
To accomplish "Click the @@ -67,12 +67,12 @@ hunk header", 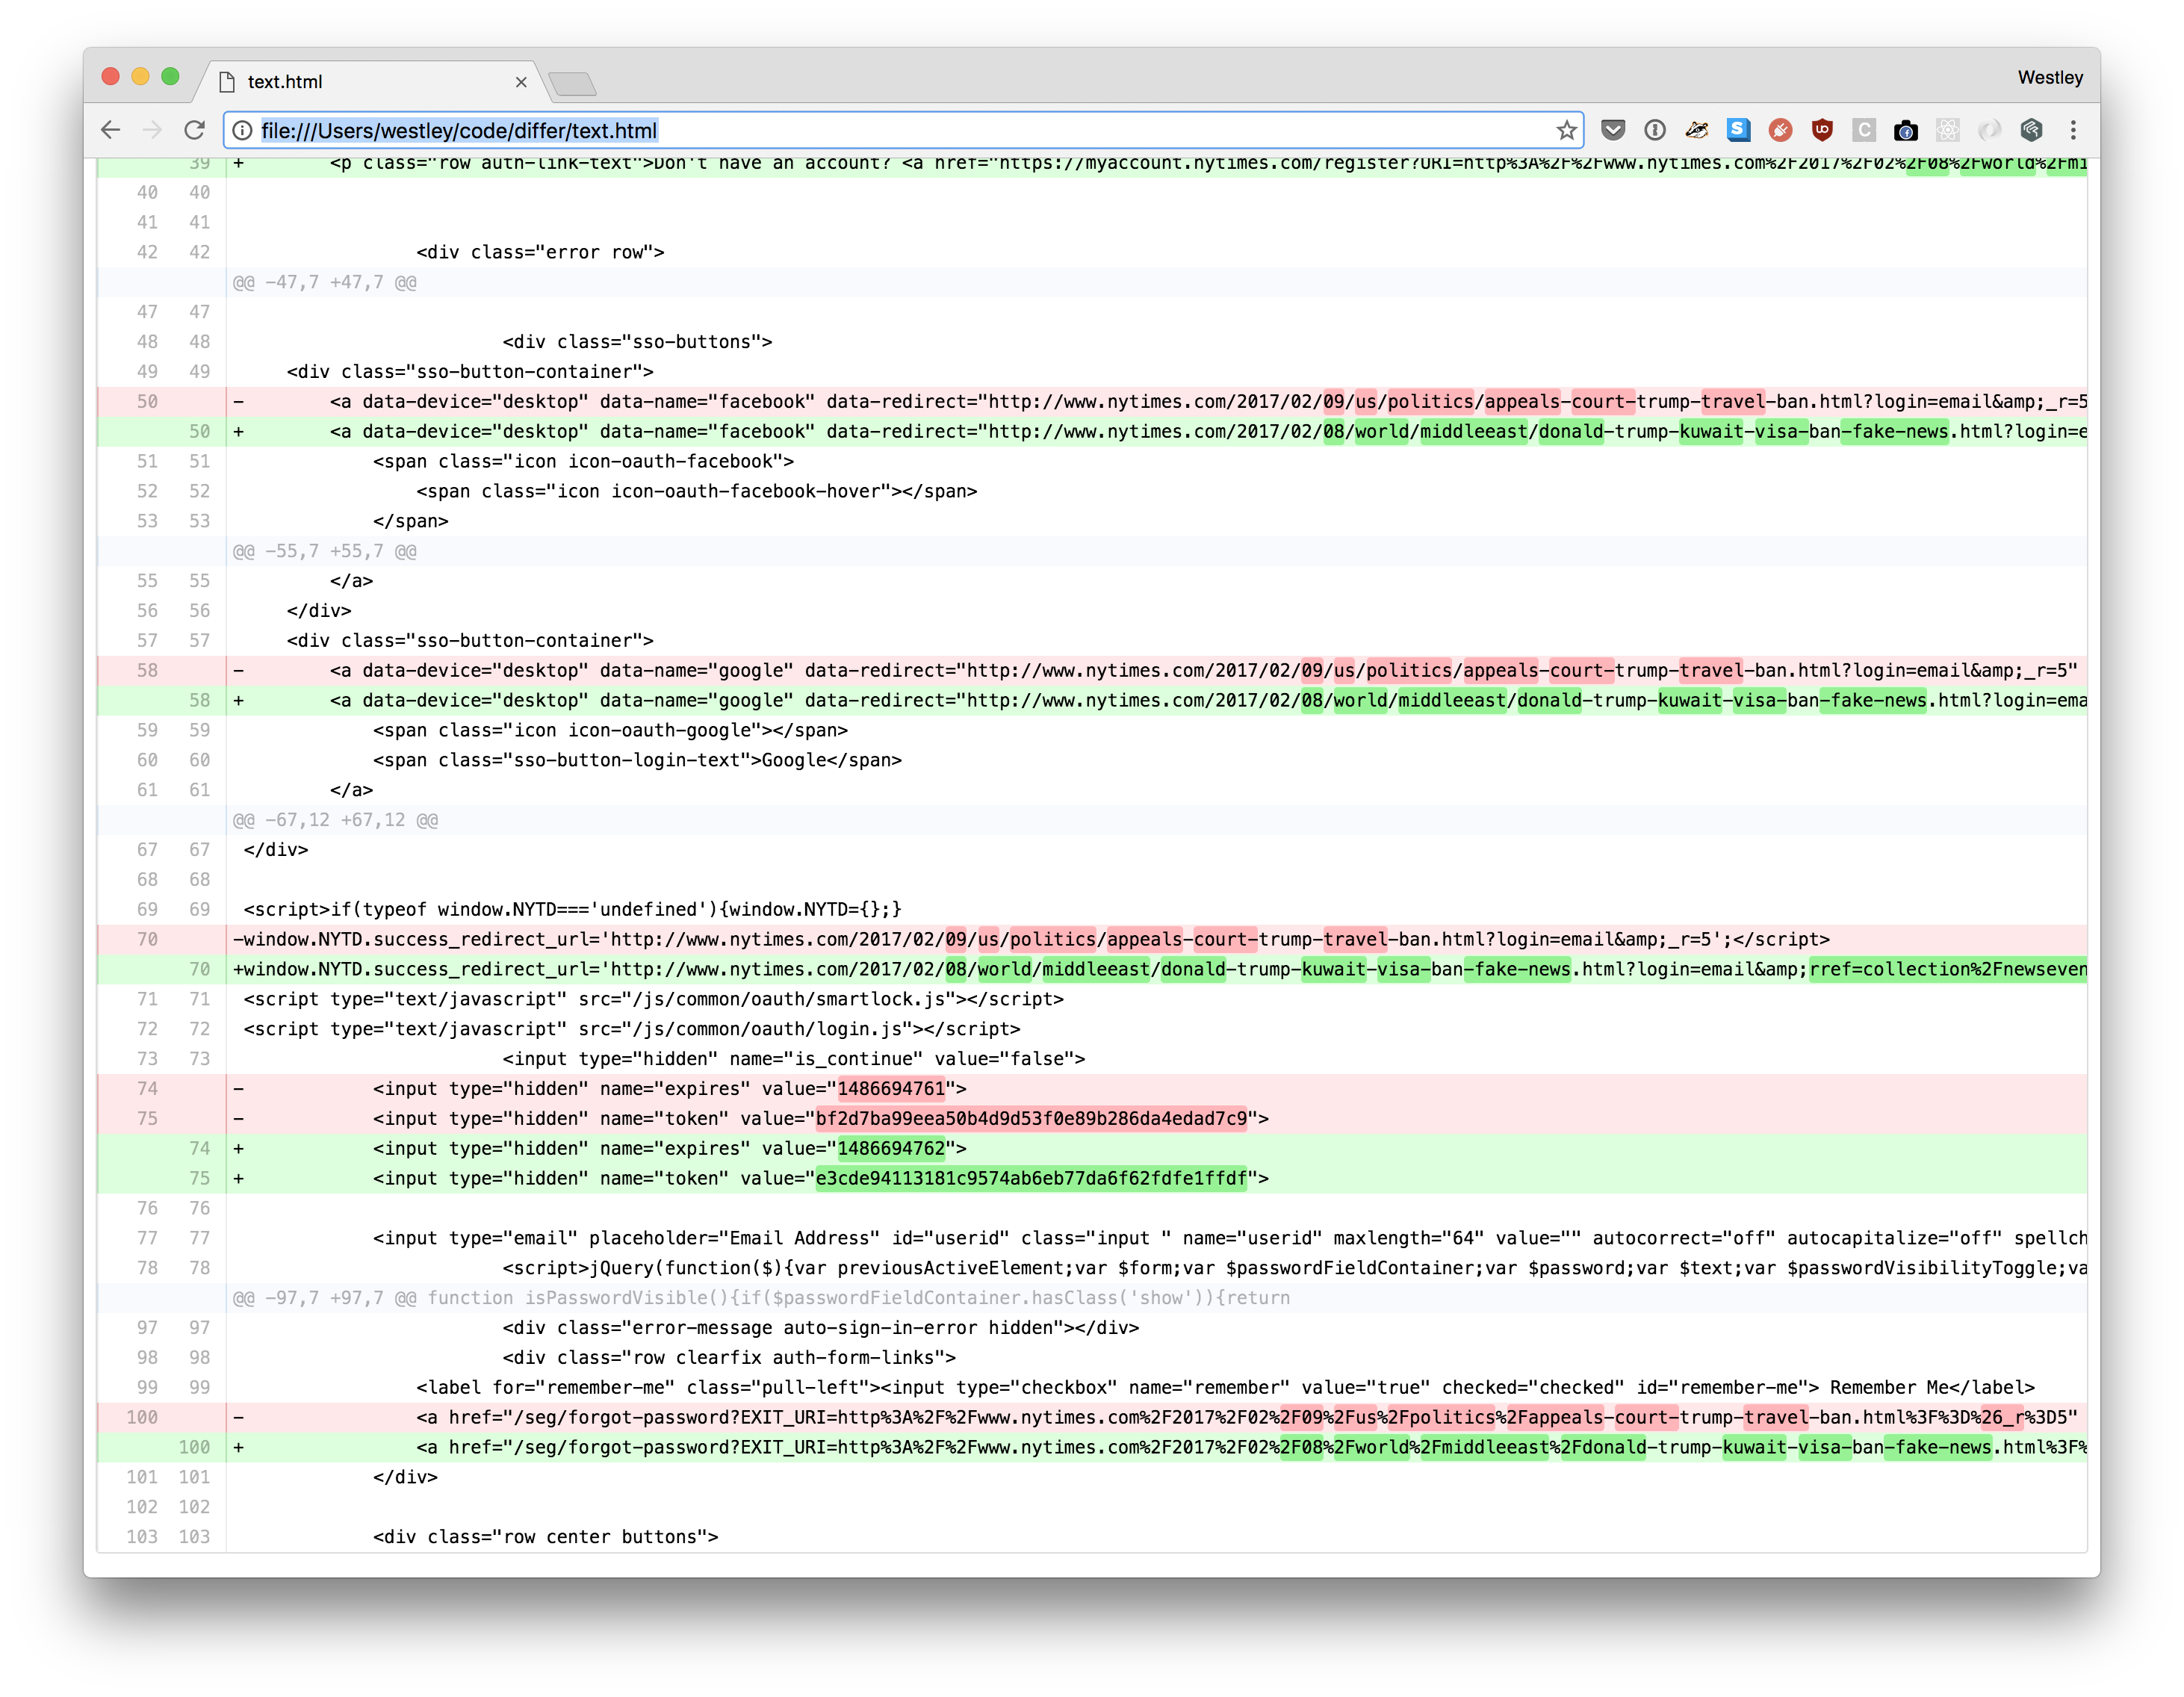I will [x=335, y=820].
